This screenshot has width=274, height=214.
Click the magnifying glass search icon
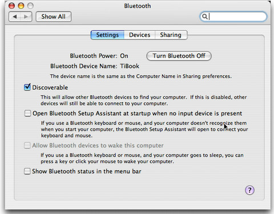pyautogui.click(x=204, y=17)
